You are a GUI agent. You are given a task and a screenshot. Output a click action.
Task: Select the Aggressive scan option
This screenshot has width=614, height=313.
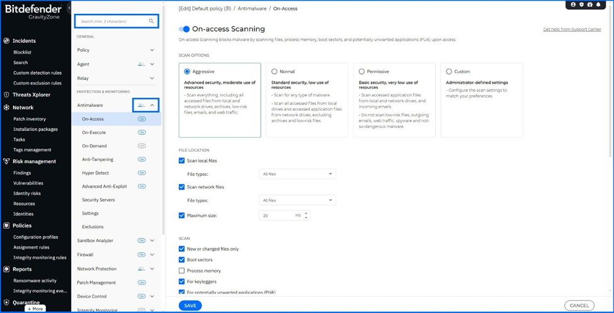pyautogui.click(x=187, y=72)
